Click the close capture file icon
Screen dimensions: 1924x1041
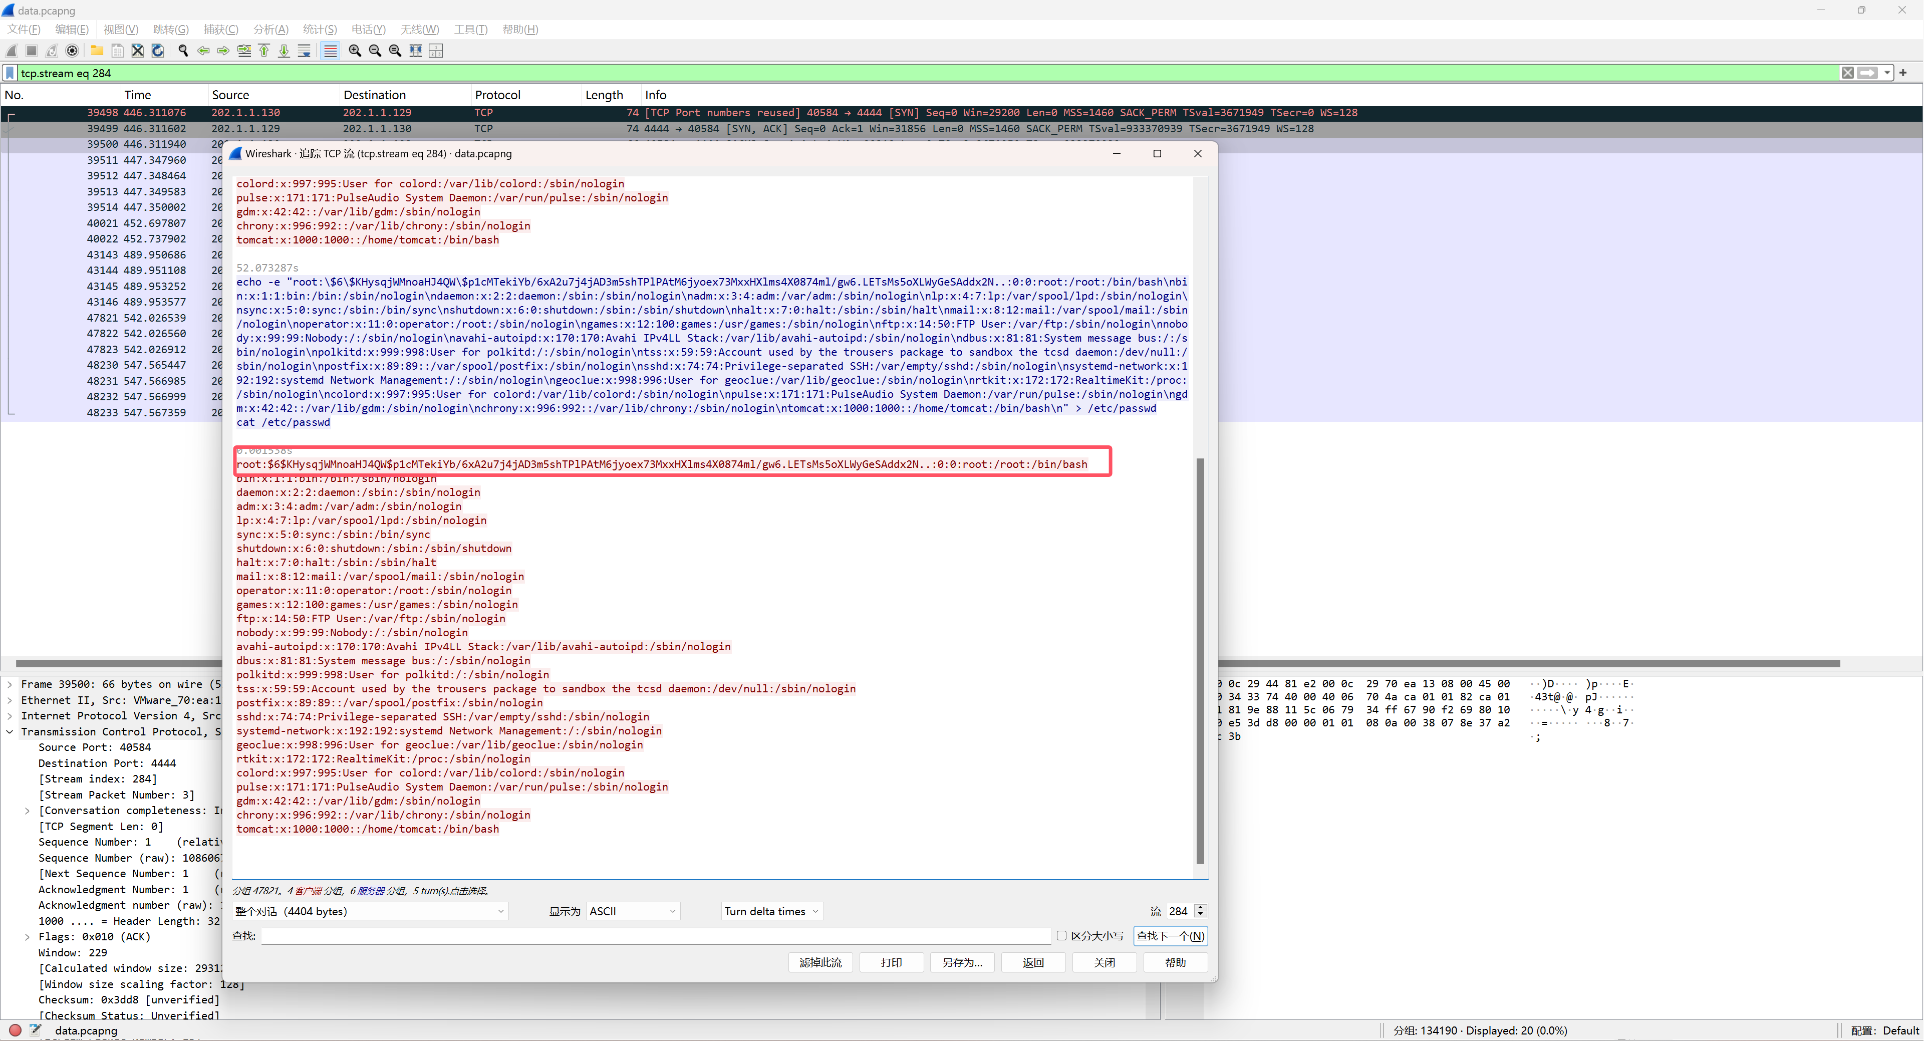137,51
